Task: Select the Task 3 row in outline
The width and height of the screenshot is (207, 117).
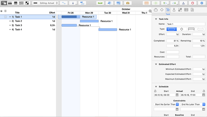Action: (x=28, y=25)
